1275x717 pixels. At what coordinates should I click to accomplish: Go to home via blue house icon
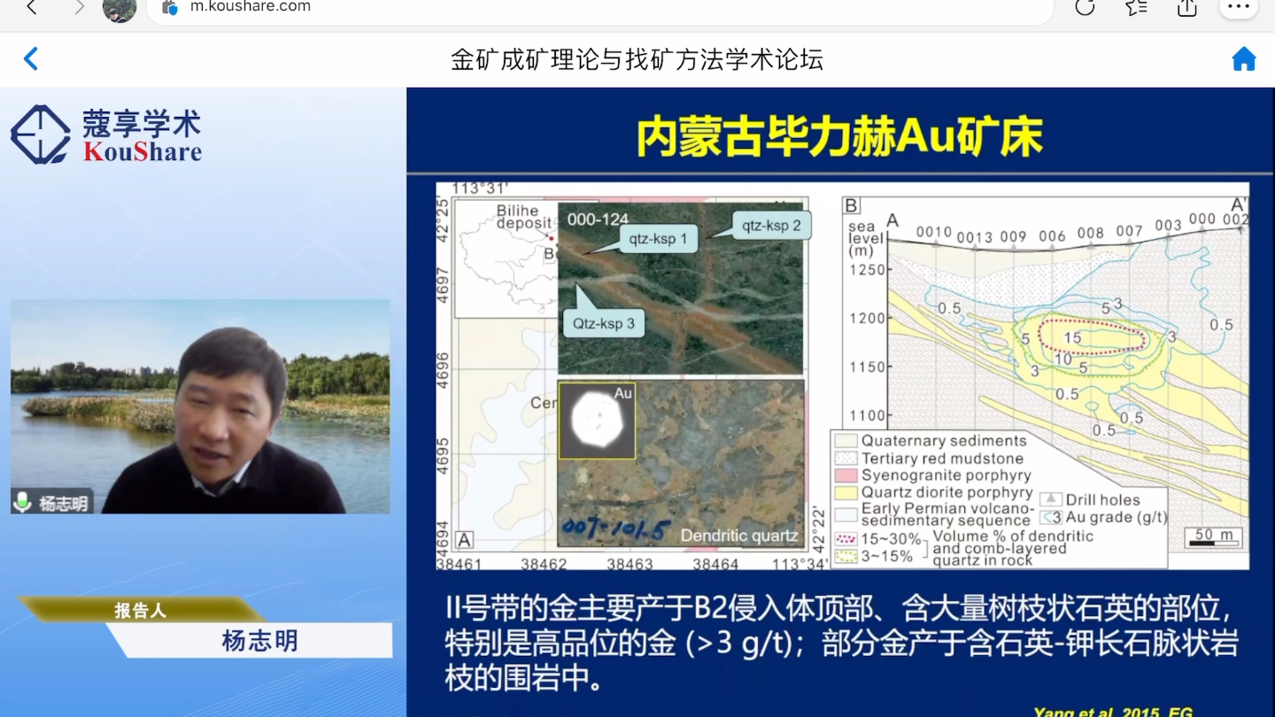[1244, 59]
